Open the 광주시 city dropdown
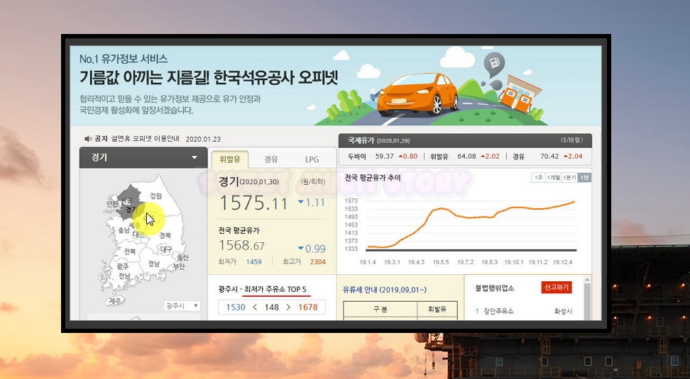Screen dimensions: 690x379 pyautogui.click(x=182, y=305)
